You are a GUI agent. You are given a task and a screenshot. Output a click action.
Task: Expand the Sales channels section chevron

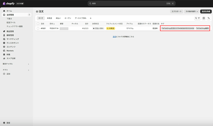click(28, 64)
